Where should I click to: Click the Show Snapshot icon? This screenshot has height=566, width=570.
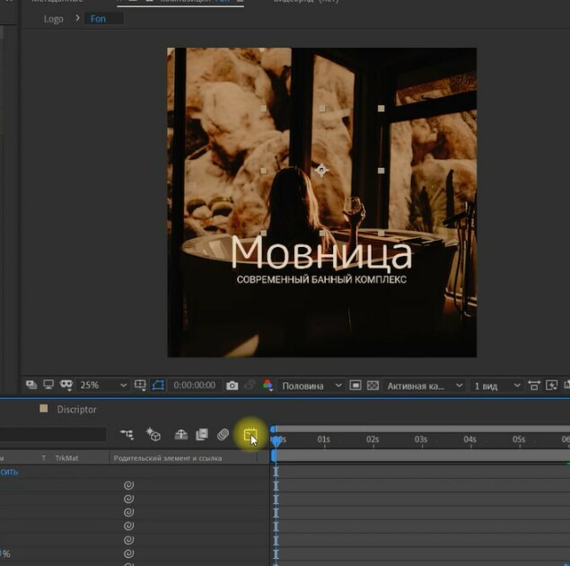pos(250,385)
